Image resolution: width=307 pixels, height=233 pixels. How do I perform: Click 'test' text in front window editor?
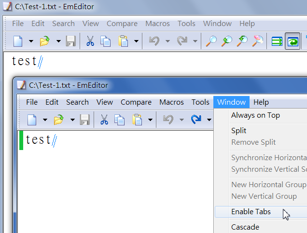coord(38,140)
